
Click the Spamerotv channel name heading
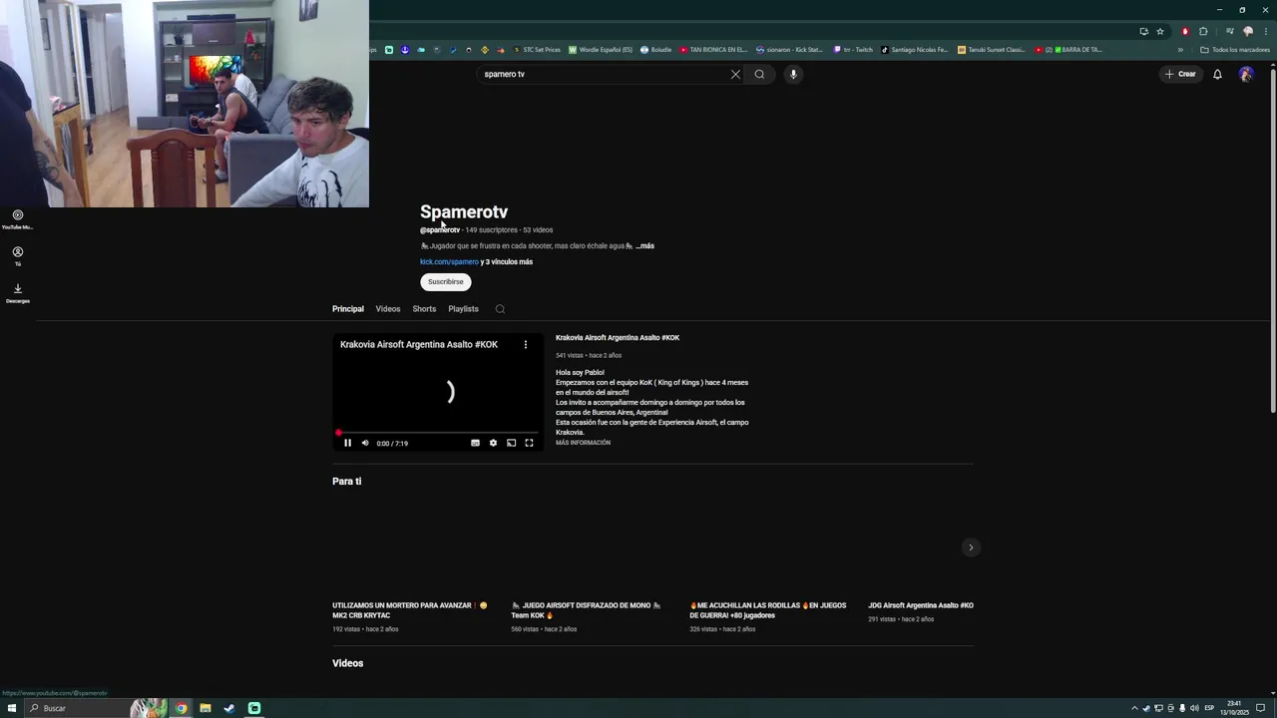(x=464, y=211)
